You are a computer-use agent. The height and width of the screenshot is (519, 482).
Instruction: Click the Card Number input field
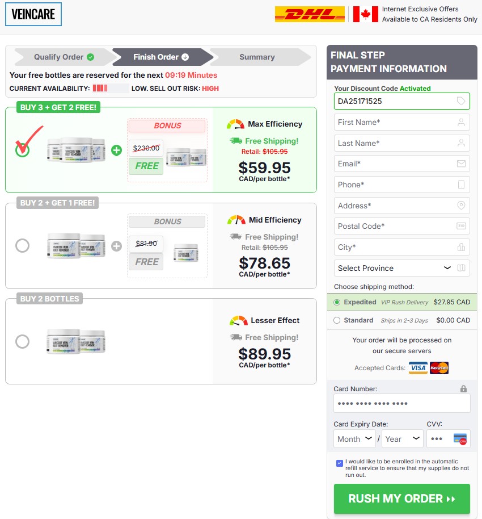pos(401,403)
